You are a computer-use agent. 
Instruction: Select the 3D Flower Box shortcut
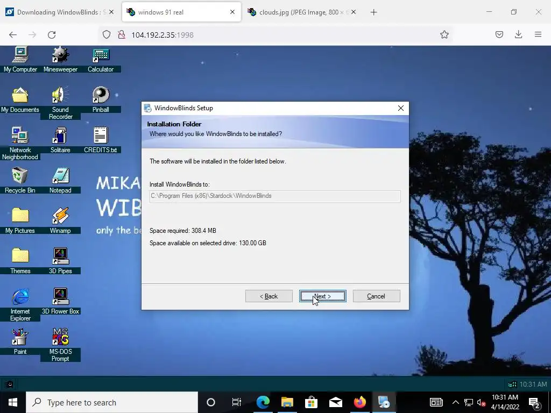coord(60,301)
